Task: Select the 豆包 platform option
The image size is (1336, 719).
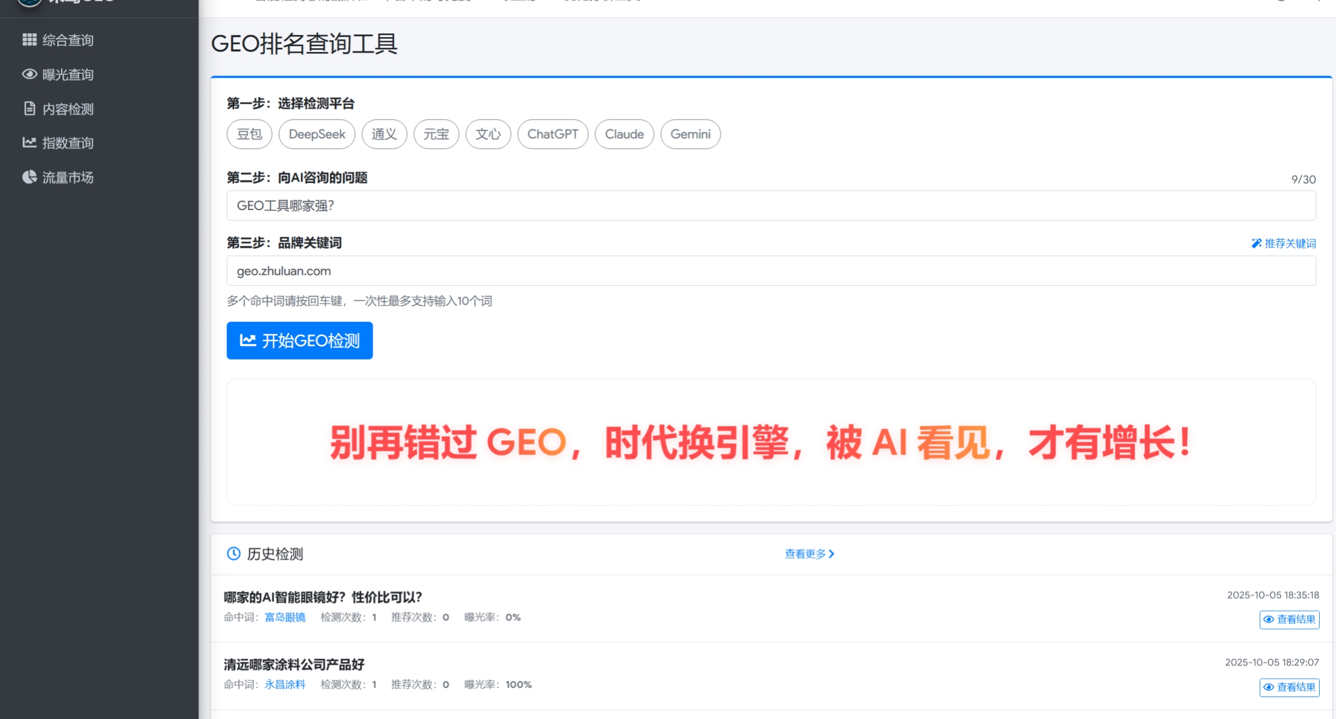Action: click(x=249, y=134)
